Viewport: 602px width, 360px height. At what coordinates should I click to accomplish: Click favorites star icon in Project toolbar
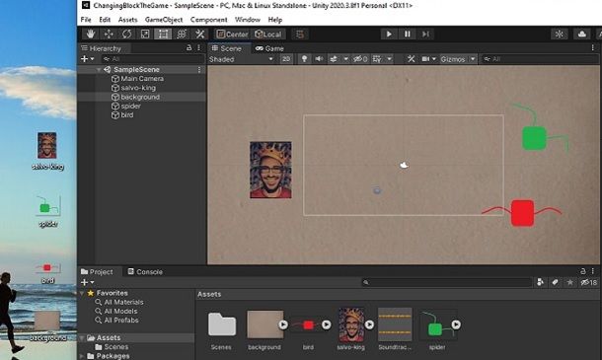tap(570, 282)
